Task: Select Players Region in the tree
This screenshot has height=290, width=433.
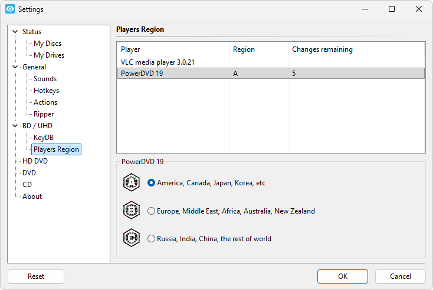Action: pos(56,149)
